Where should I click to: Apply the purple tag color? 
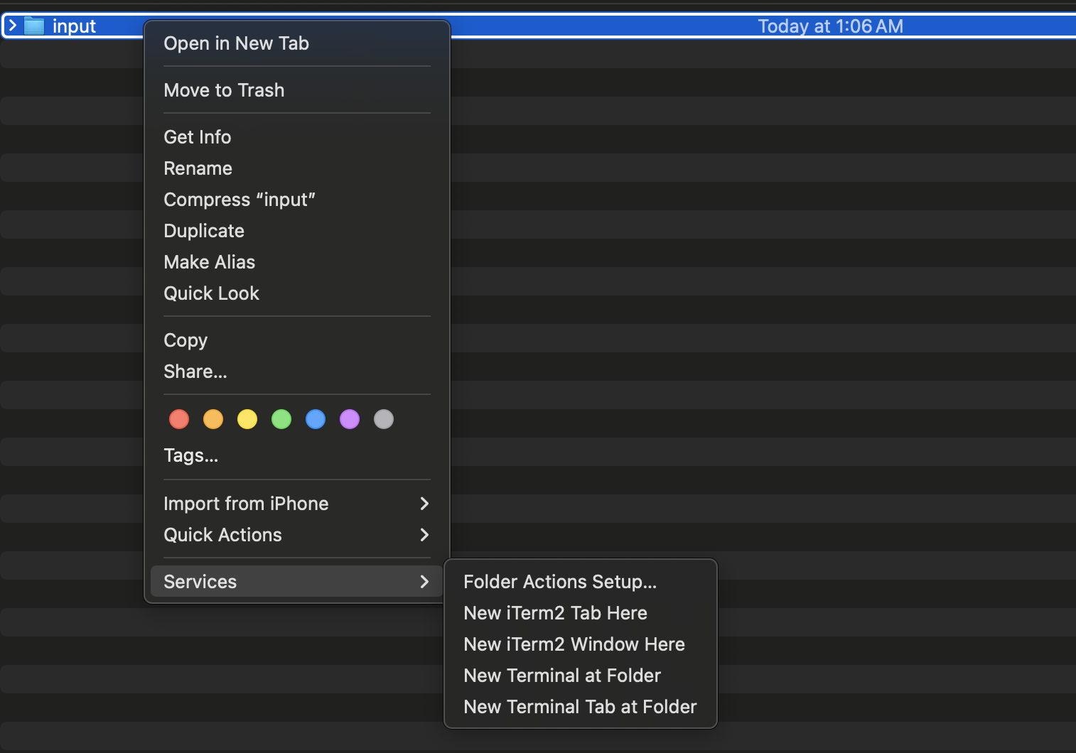pos(350,419)
